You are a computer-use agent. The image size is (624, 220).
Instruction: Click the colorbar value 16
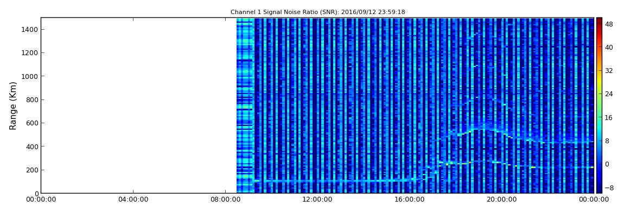(609, 117)
